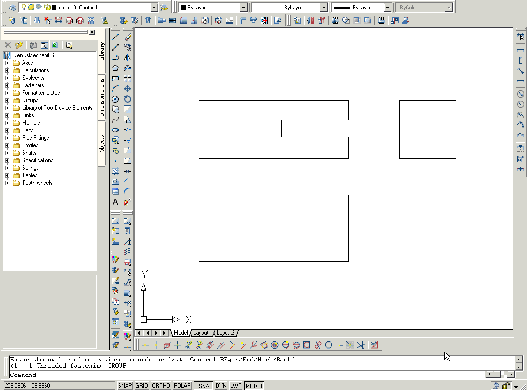Toggle LWT lineweight display
The image size is (527, 390).
pos(236,386)
